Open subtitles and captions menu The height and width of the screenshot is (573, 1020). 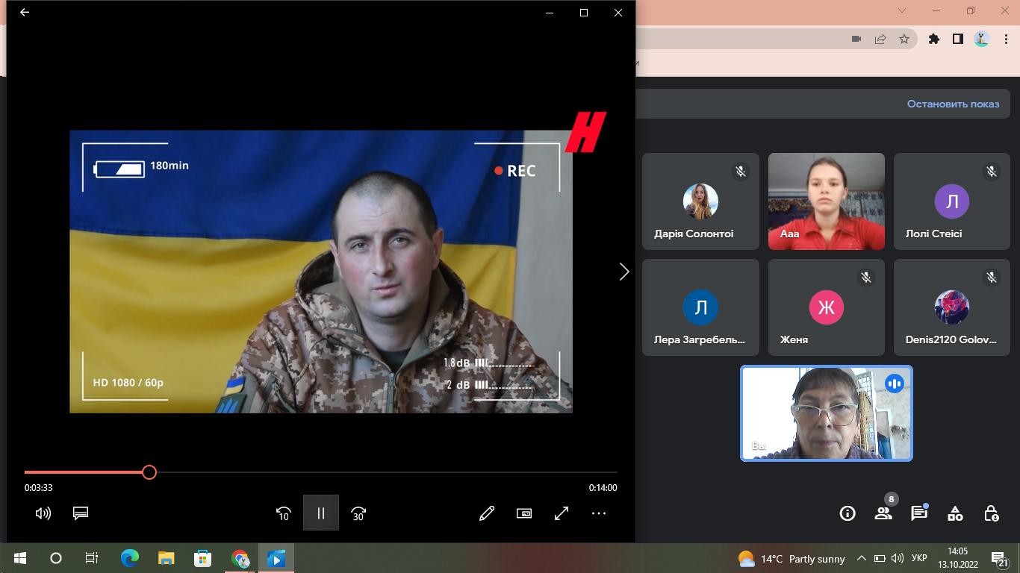(81, 513)
